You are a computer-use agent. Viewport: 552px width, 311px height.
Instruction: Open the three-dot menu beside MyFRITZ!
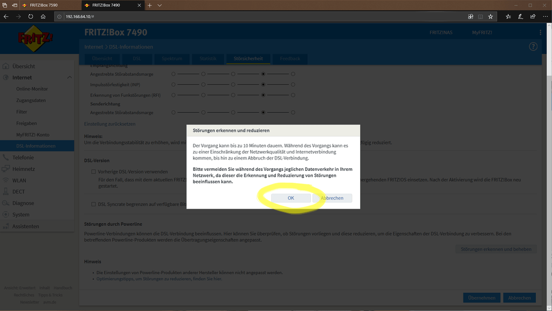tap(541, 33)
